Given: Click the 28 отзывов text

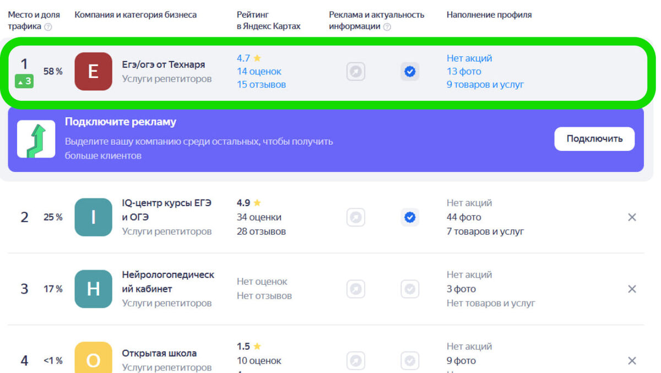Looking at the screenshot, I should [261, 231].
